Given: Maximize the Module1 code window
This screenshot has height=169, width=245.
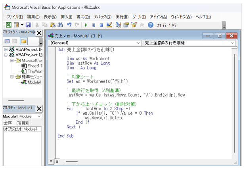Looking at the screenshot, I should coord(220,36).
